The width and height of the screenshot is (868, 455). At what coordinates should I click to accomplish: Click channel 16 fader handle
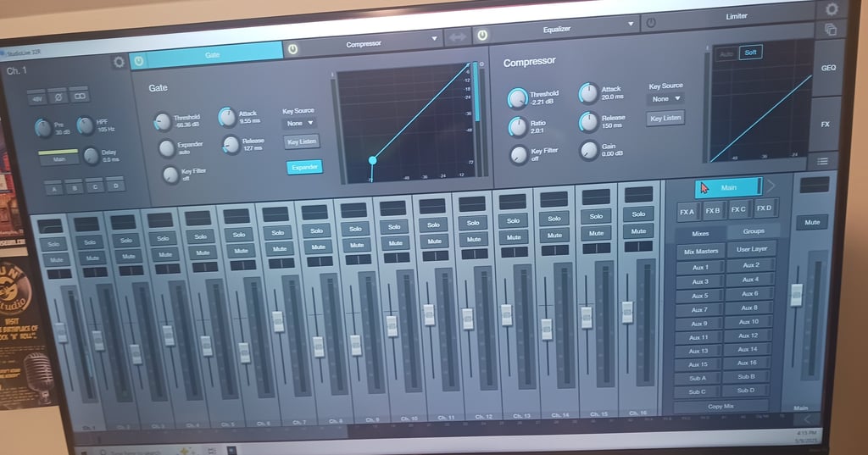[x=627, y=312]
